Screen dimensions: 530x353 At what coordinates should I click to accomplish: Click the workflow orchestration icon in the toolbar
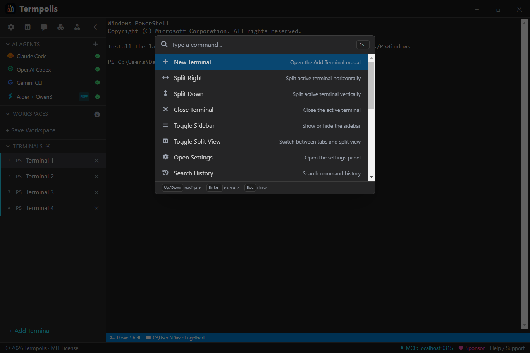click(77, 27)
